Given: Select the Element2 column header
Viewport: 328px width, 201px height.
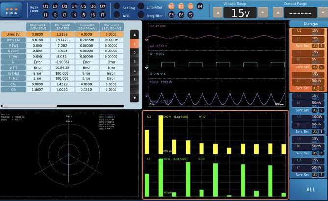Looking at the screenshot, I should [x=62, y=27].
